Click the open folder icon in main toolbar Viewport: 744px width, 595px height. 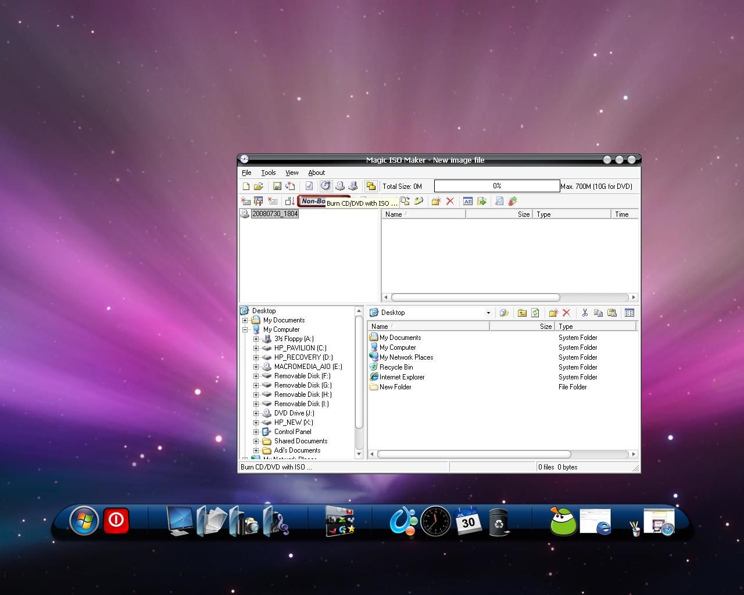(259, 187)
